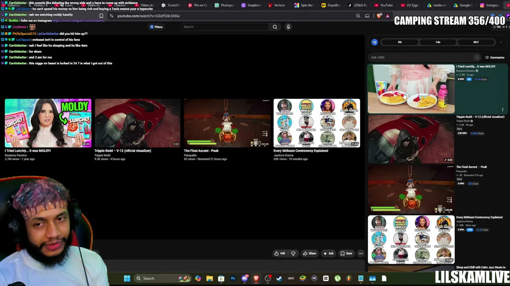Open 'I Tried Lunchly... It was MOLDY!' sidebar title
Screen dimensions: 510x286
pos(476,66)
